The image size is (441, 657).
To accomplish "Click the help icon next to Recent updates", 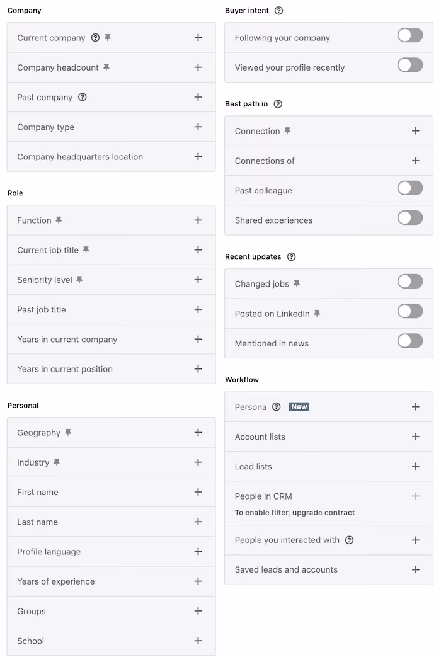I will coord(291,257).
